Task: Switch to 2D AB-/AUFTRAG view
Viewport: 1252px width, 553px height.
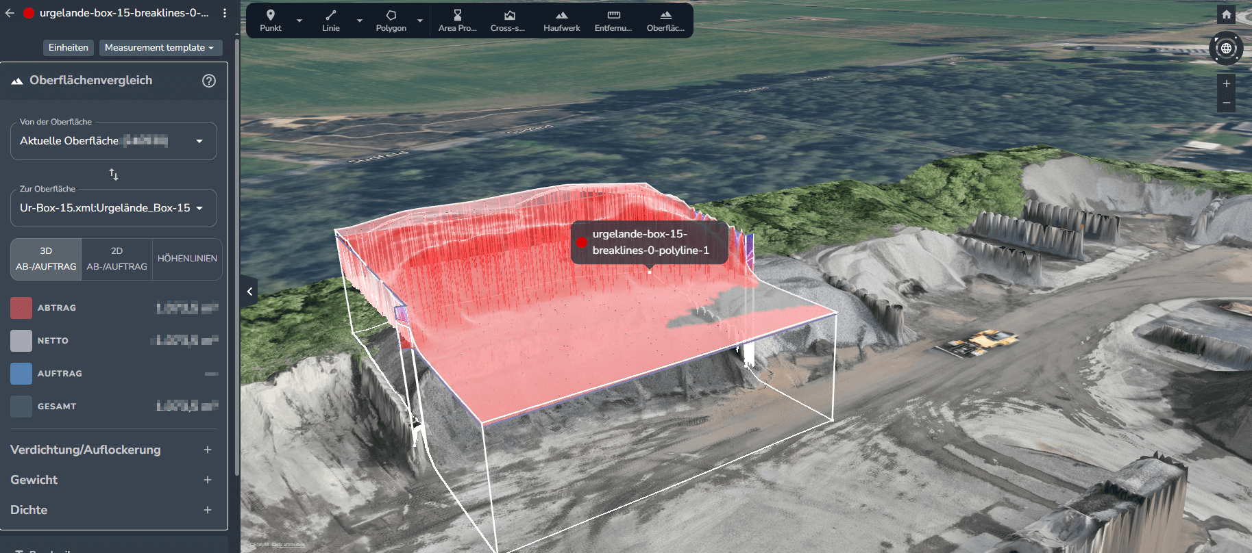Action: [x=116, y=259]
